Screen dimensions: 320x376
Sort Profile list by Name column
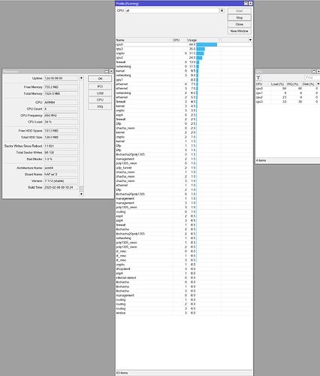pos(144,40)
